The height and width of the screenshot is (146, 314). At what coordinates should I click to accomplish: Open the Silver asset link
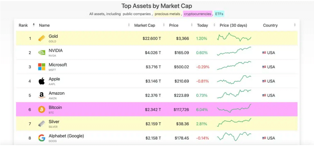tap(54, 122)
